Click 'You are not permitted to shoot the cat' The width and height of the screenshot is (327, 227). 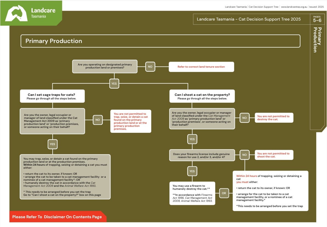(274, 155)
